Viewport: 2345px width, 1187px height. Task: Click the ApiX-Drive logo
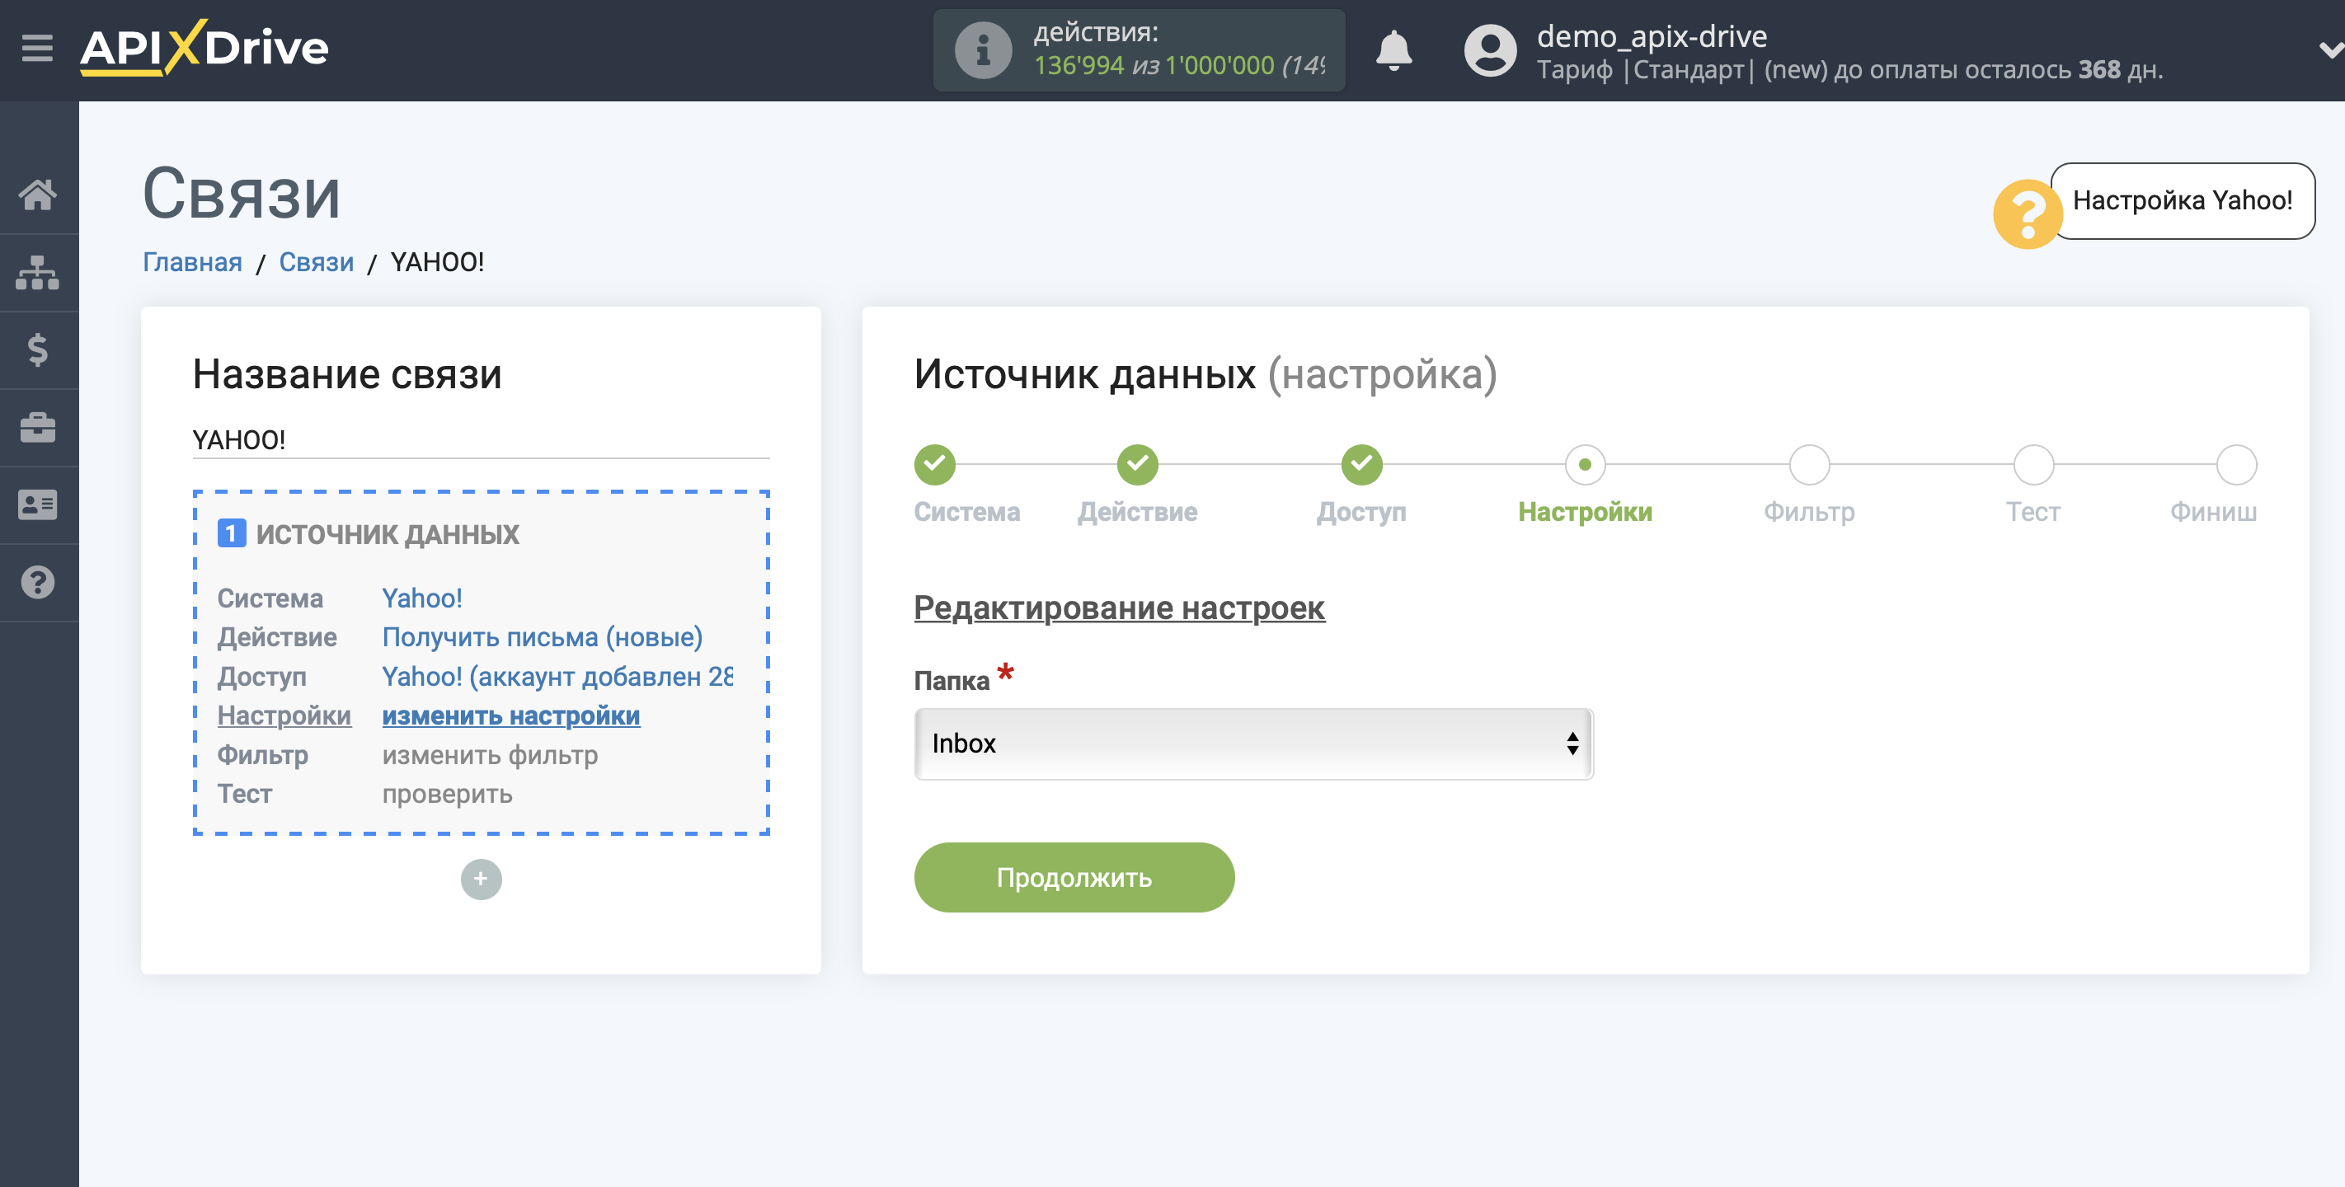(x=204, y=47)
